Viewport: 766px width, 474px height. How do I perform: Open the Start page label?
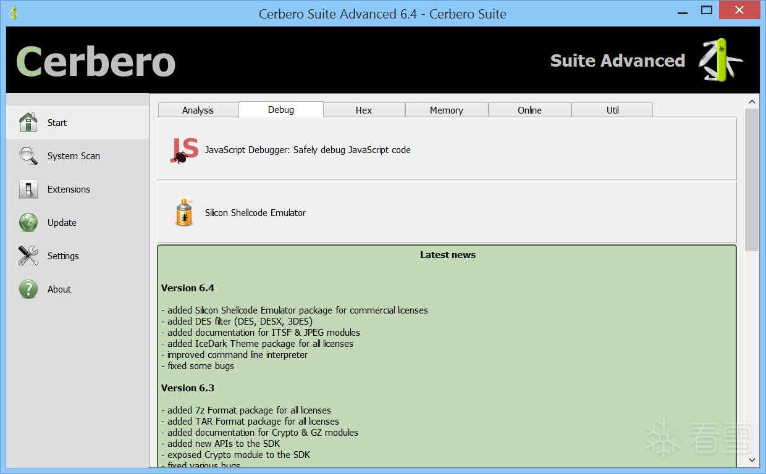pyautogui.click(x=57, y=123)
